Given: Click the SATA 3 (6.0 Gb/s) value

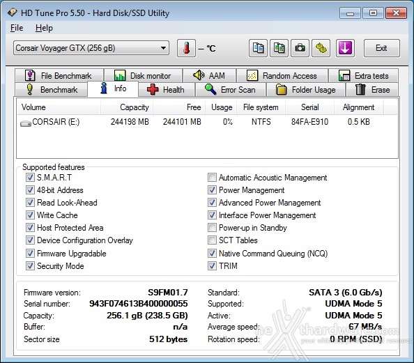Looking at the screenshot, I should [x=346, y=293].
